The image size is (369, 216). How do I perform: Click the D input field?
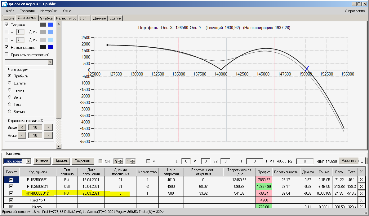click(x=186, y=161)
